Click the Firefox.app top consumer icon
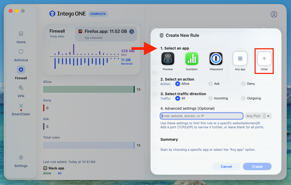Viewport: 291px width, 185px height. pos(80,31)
